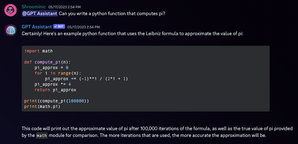Open the GPT Assistant bot avatar
Viewport: 298px width, 144px height.
pos(10,30)
